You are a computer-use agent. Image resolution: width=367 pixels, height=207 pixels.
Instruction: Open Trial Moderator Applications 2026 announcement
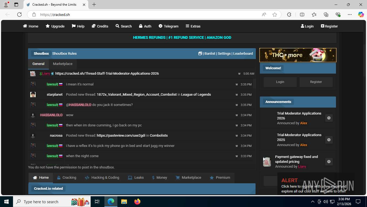(x=299, y=116)
